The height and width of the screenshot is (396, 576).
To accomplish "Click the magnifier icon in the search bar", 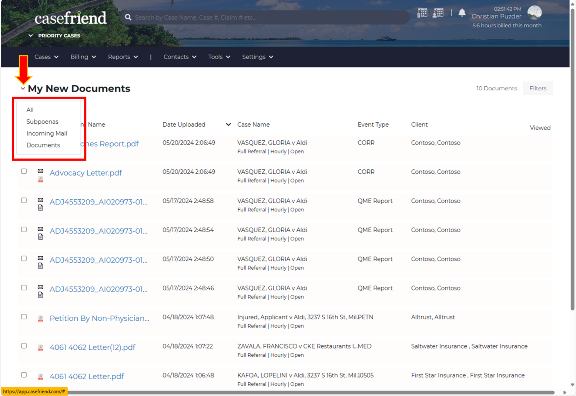I will 128,17.
